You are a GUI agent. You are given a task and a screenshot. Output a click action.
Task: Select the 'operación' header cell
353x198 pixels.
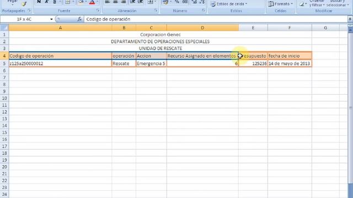pos(124,56)
